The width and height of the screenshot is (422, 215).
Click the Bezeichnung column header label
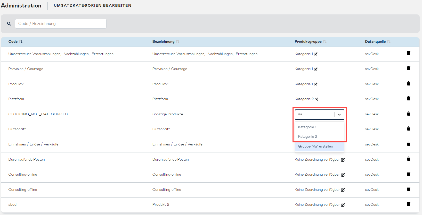click(x=164, y=41)
